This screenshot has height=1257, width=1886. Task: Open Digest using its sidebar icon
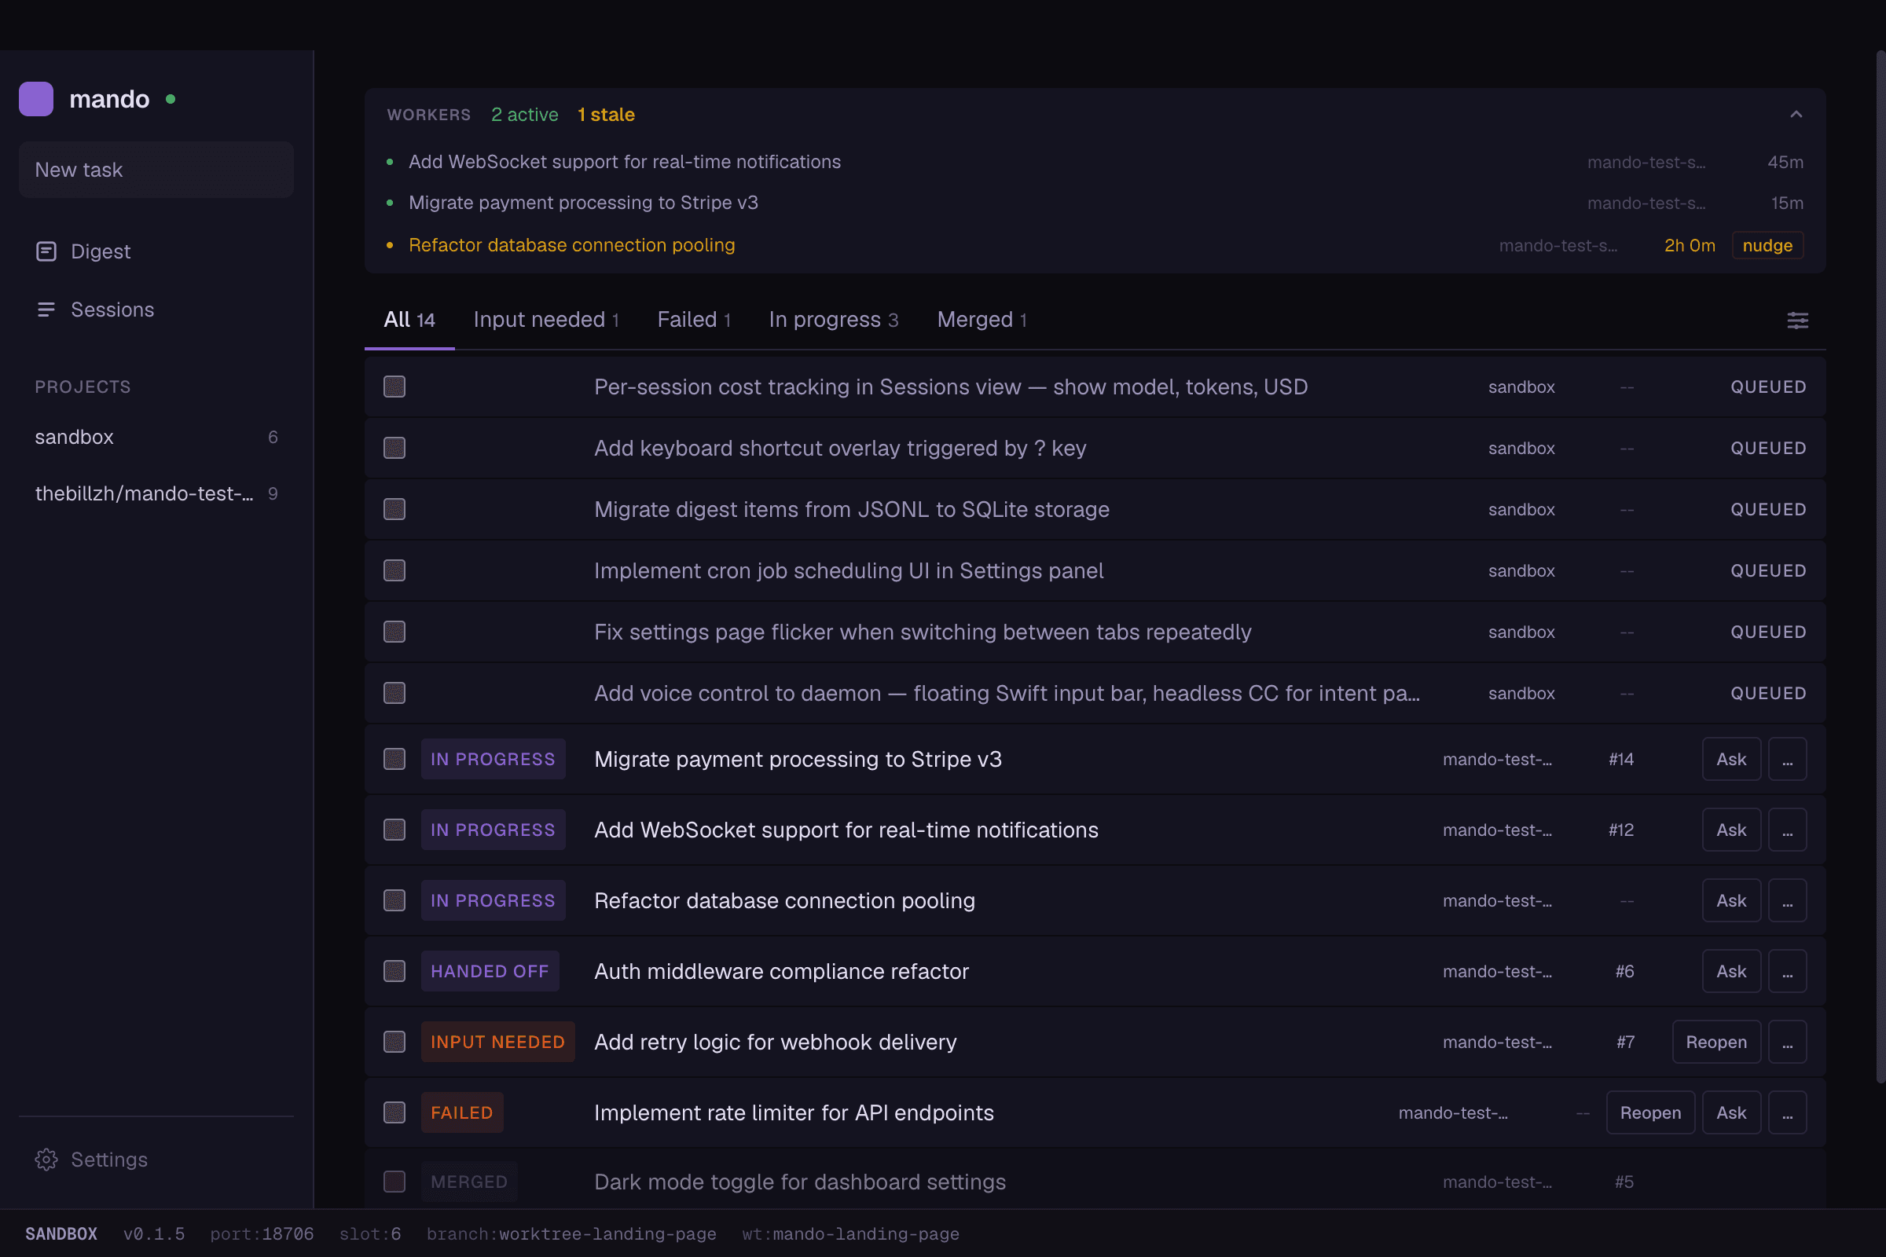point(46,251)
